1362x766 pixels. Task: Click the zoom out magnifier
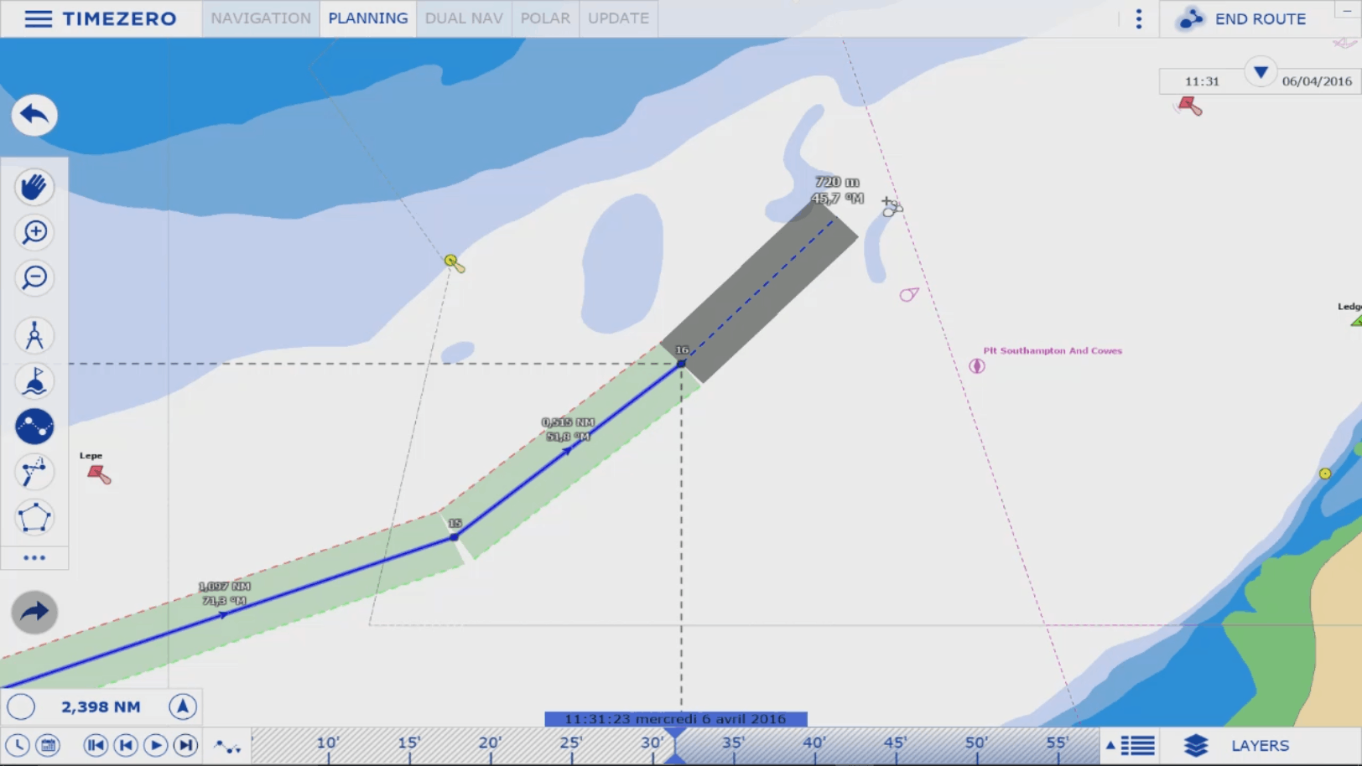[34, 277]
